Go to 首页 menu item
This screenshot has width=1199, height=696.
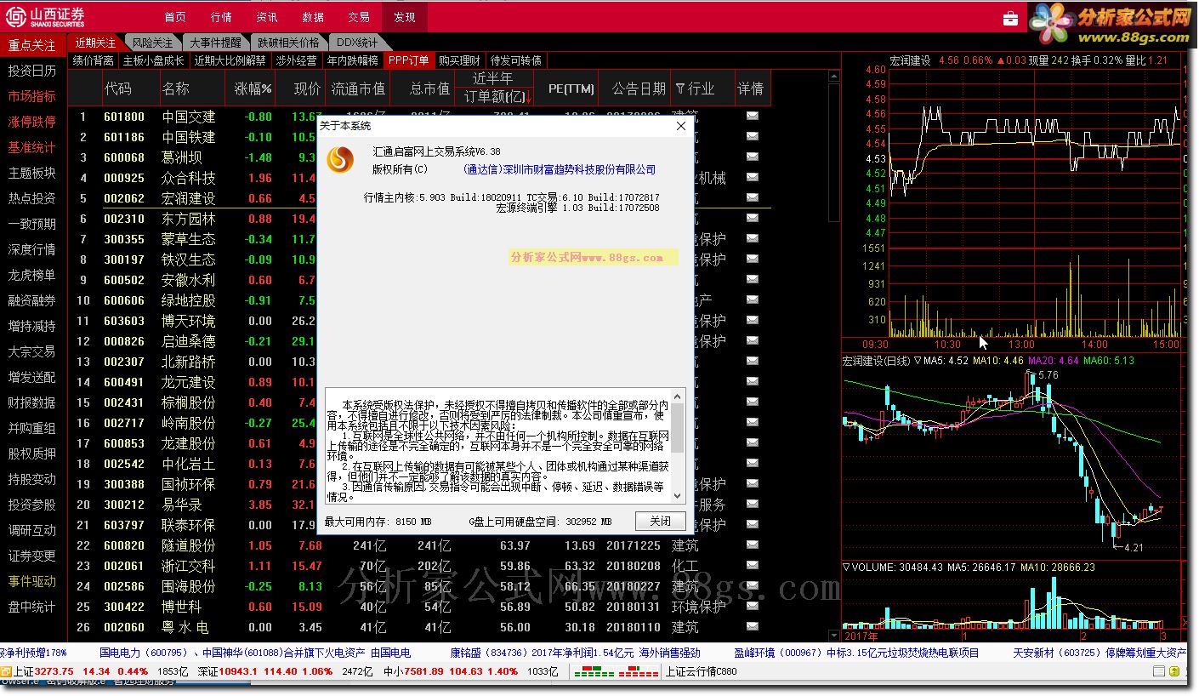click(175, 17)
